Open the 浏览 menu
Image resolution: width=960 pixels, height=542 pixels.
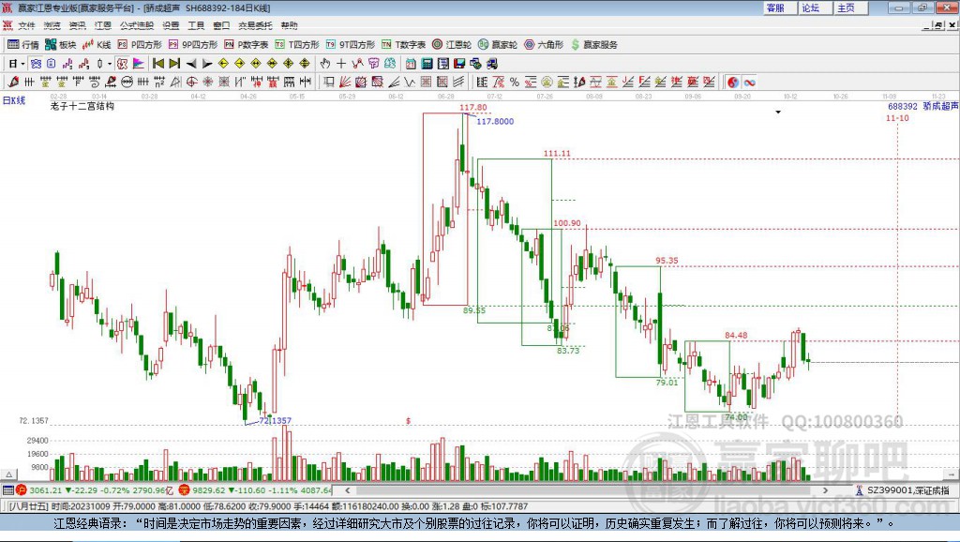tap(52, 25)
